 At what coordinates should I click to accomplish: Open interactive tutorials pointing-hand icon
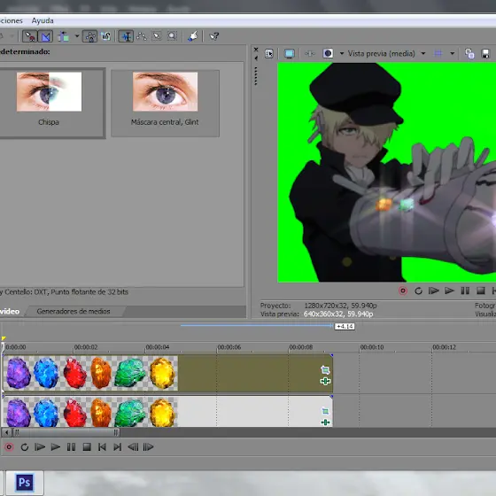click(x=193, y=36)
